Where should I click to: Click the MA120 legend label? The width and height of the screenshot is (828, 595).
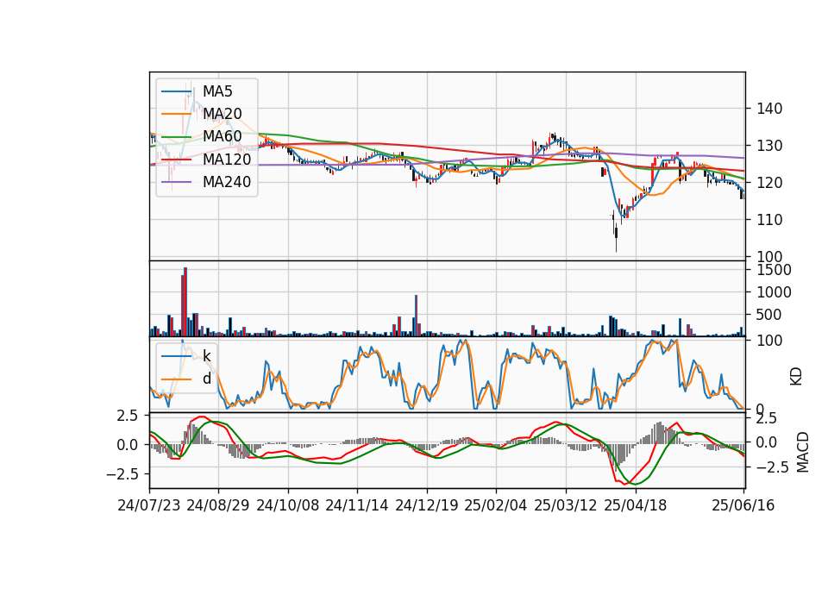[227, 160]
